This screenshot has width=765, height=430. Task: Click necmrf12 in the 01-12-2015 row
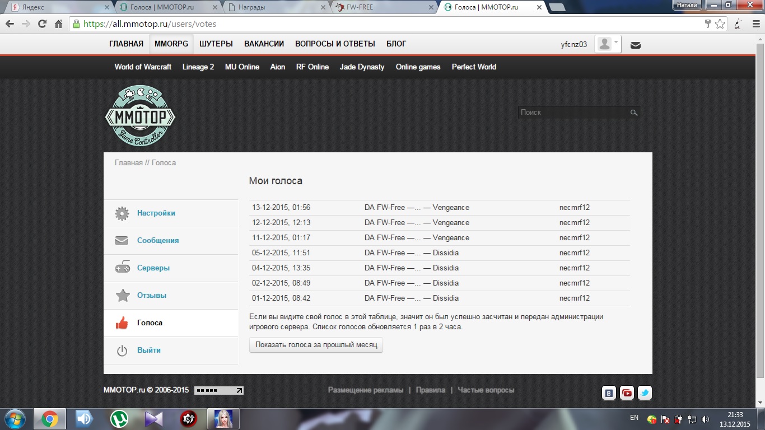pos(575,298)
